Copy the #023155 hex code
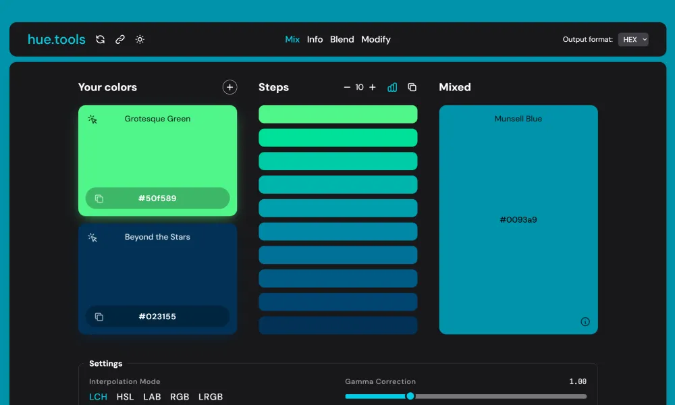675x405 pixels. pyautogui.click(x=157, y=316)
